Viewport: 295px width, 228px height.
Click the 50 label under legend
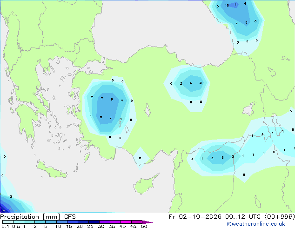(144, 226)
